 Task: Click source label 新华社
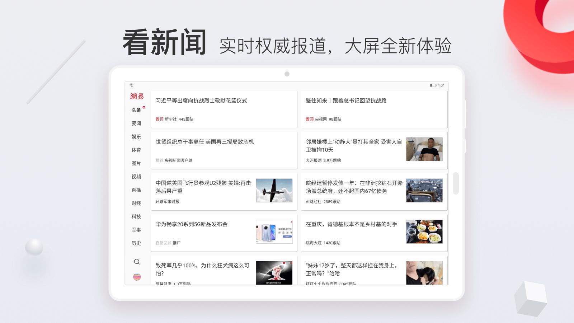pyautogui.click(x=171, y=119)
